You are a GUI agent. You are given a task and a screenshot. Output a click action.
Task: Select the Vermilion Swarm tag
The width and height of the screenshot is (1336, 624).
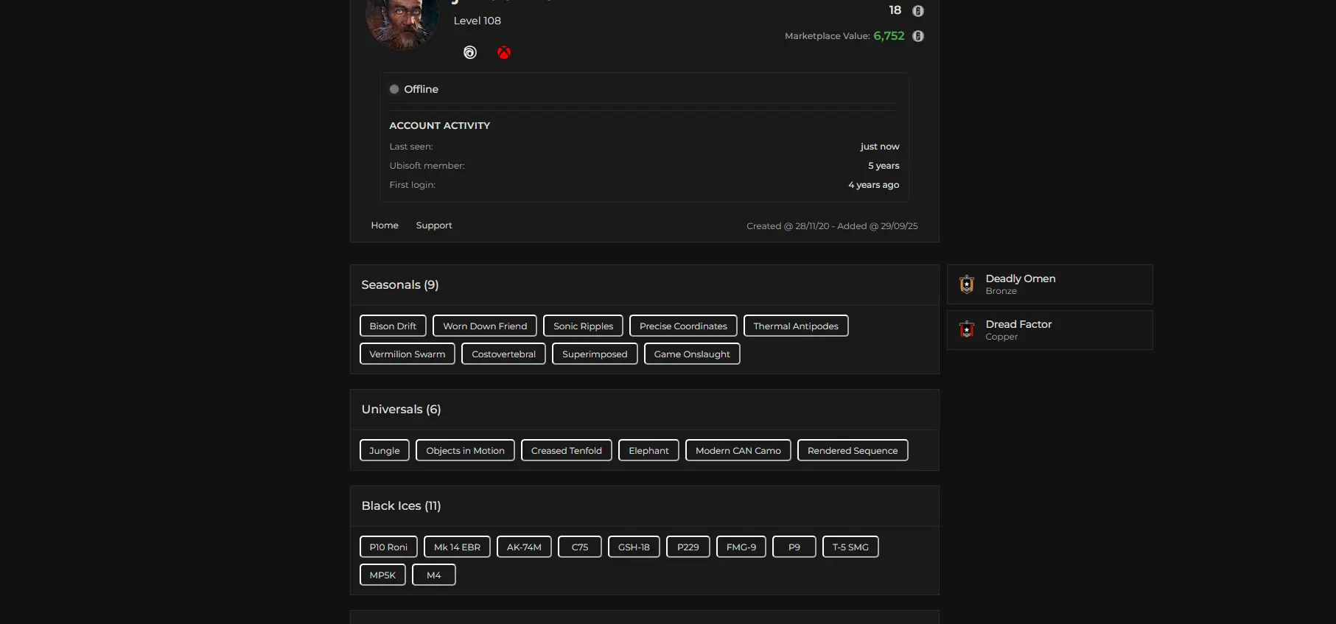(408, 354)
